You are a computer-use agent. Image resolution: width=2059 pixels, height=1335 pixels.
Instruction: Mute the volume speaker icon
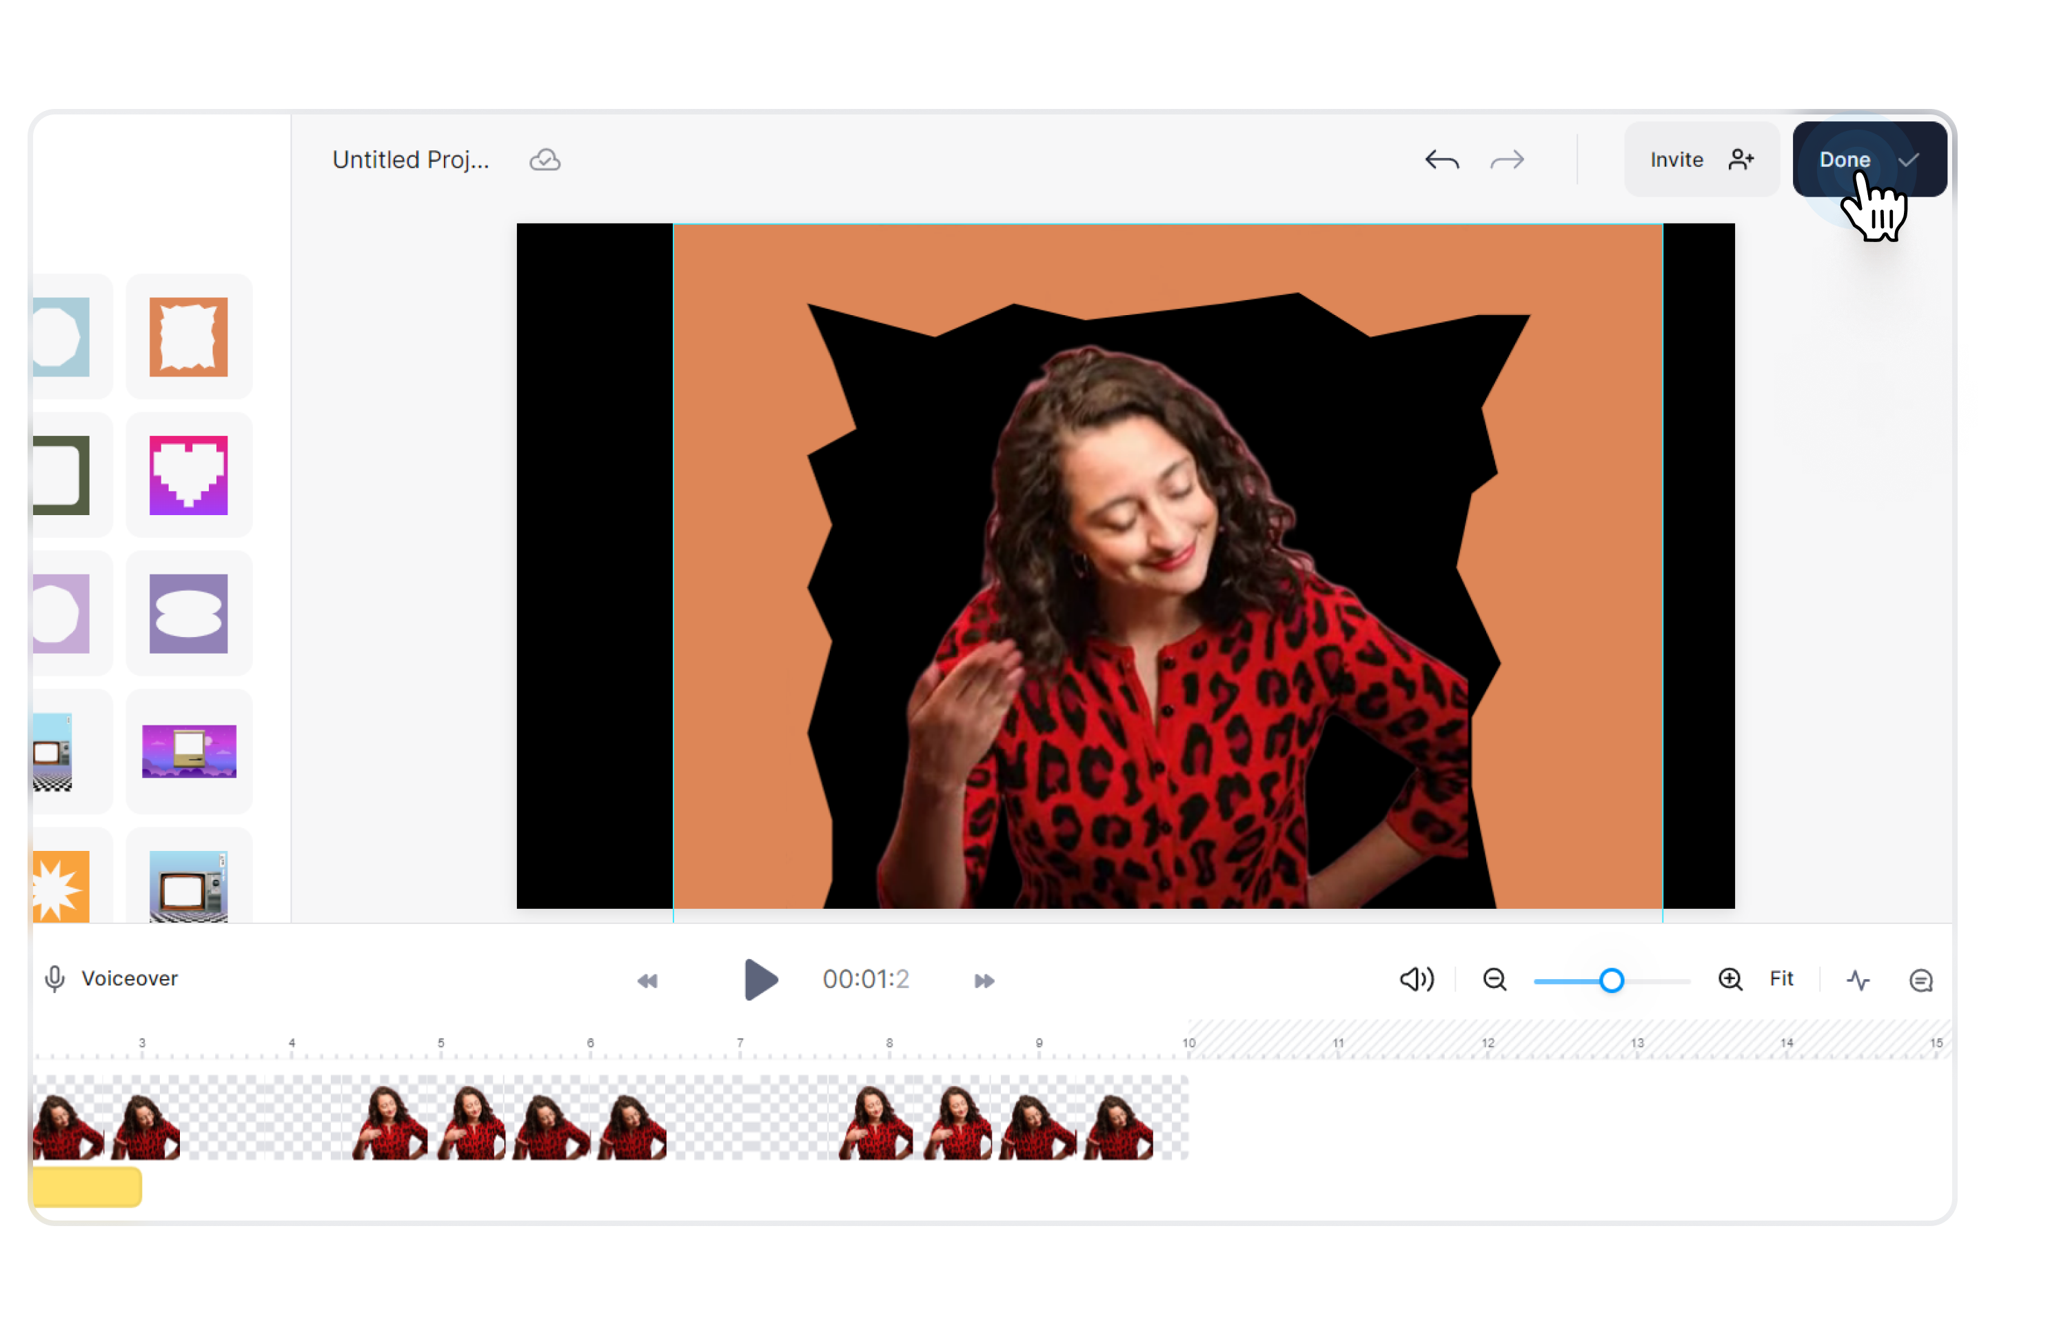pos(1417,979)
